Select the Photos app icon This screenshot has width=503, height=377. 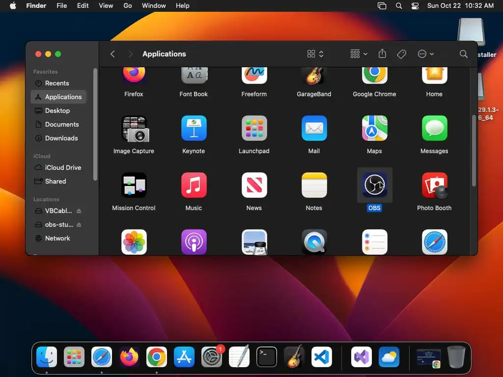(134, 242)
